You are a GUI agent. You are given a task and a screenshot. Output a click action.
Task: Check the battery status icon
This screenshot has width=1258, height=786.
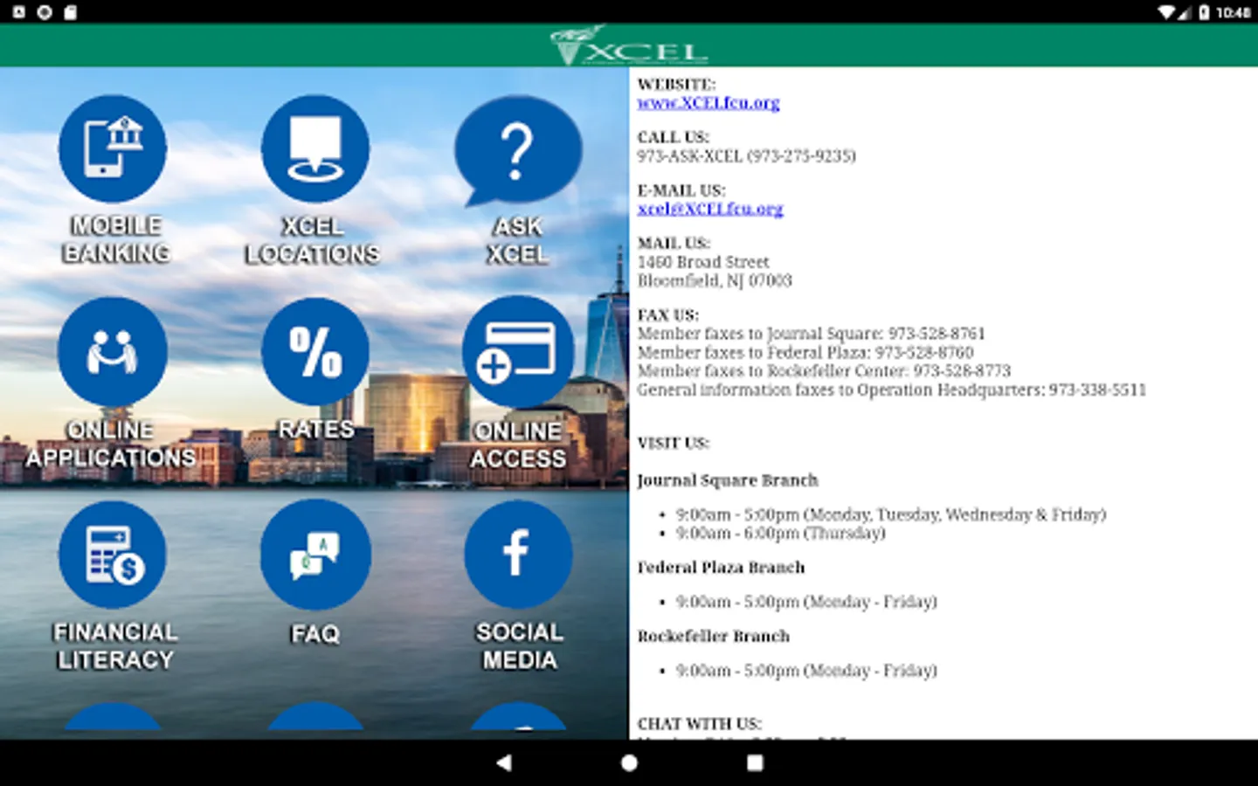click(x=1204, y=12)
